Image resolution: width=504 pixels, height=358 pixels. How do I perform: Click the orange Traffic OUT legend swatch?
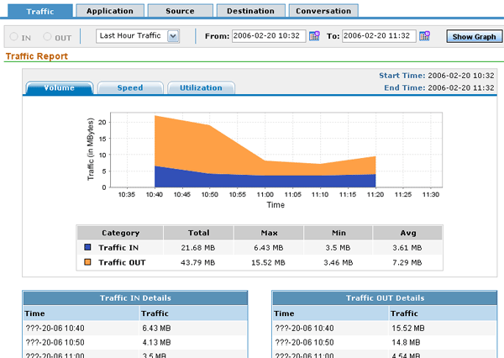pos(87,263)
